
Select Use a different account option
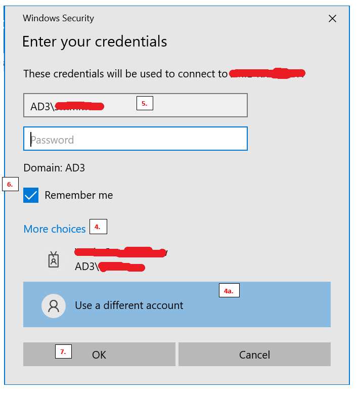click(x=177, y=304)
